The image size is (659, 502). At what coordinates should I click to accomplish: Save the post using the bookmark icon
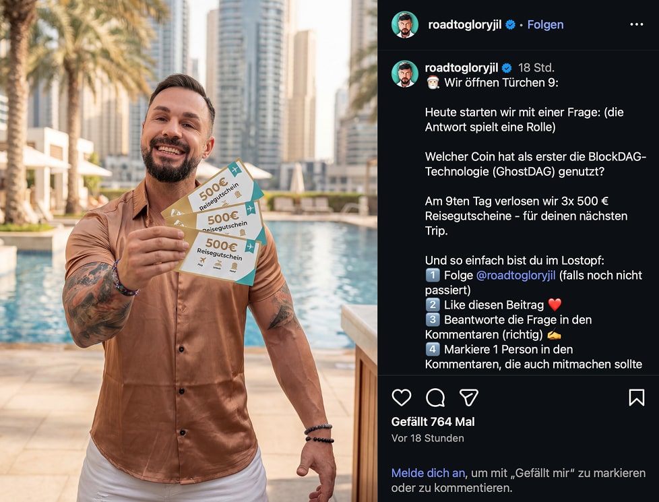point(636,398)
